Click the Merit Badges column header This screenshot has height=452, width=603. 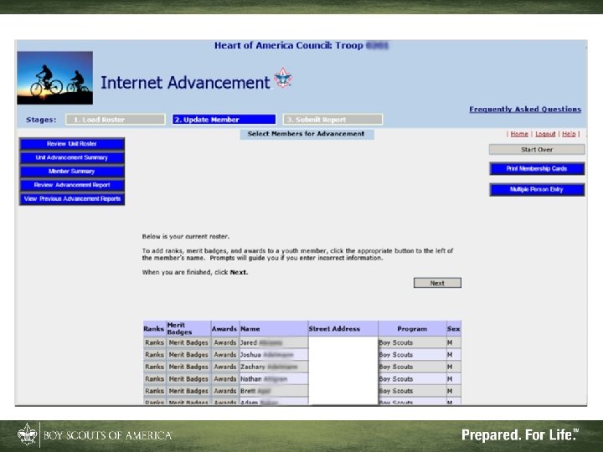click(x=188, y=329)
